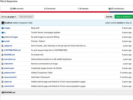Screen dimensions: 133x100
Task: Click Add prefixed transforms commit message
Action: coord(51,59)
